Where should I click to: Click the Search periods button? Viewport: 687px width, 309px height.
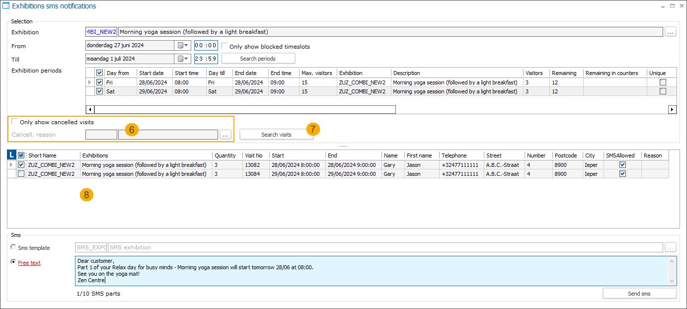tap(258, 58)
